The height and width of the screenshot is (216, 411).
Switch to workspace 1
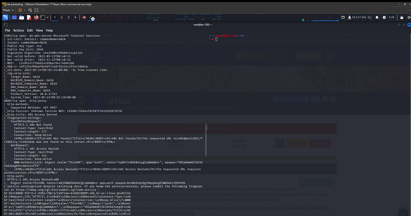(x=55, y=17)
